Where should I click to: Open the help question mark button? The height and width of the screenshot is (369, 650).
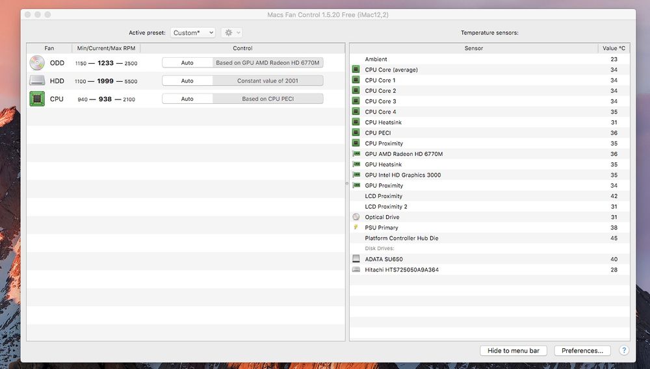623,350
